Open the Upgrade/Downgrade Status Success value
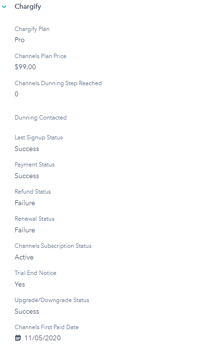Screen dimensions: 218x349 tap(27, 311)
